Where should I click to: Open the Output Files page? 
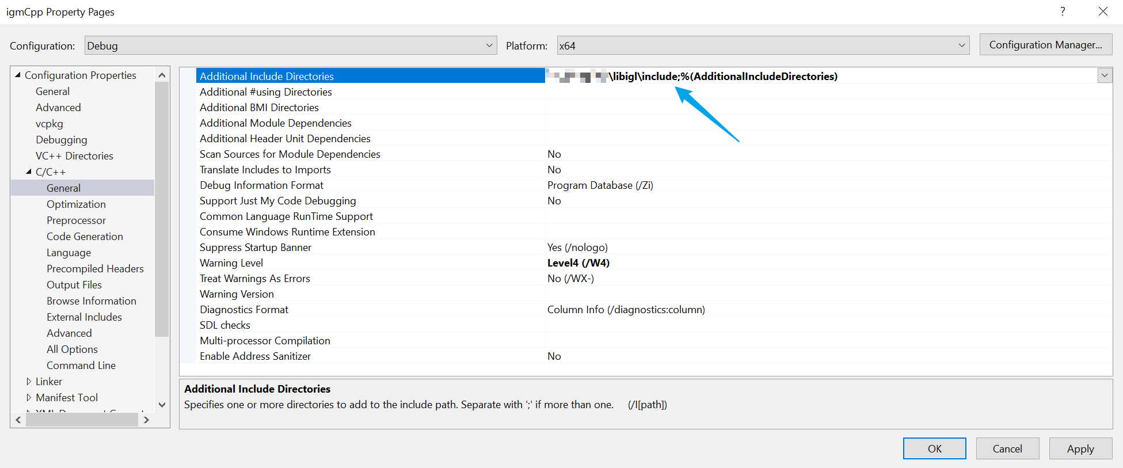click(x=74, y=284)
